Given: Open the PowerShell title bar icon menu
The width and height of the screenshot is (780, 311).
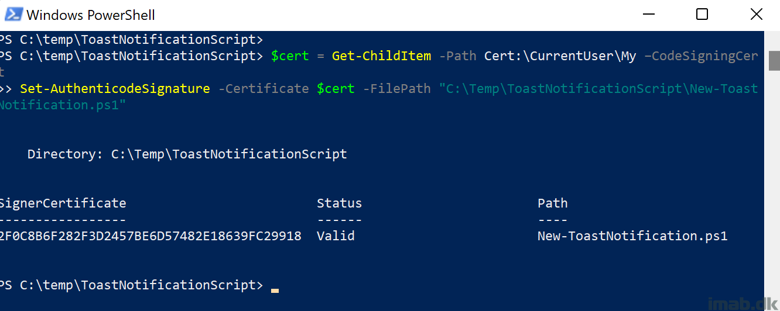Looking at the screenshot, I should (x=13, y=15).
